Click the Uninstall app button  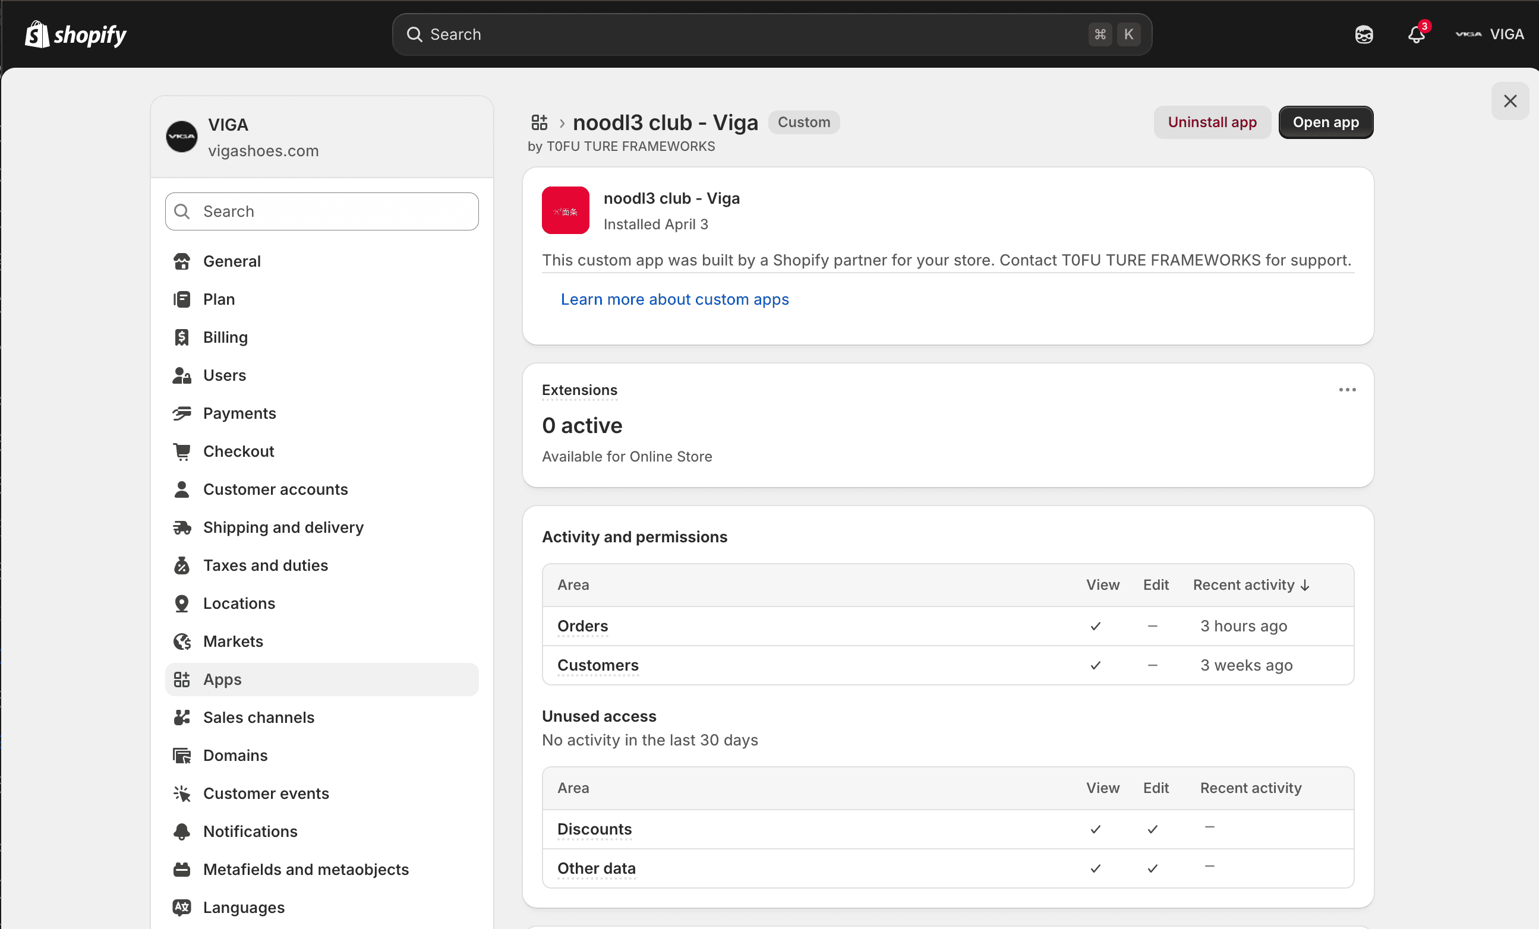click(1212, 122)
